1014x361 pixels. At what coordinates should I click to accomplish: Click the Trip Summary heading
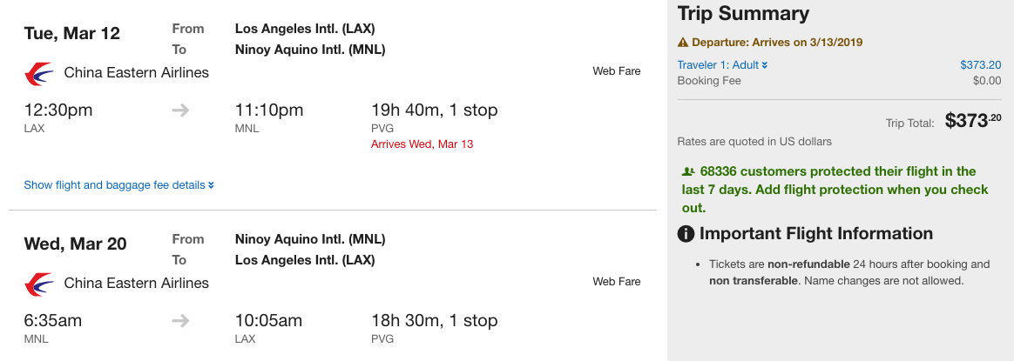pos(743,14)
